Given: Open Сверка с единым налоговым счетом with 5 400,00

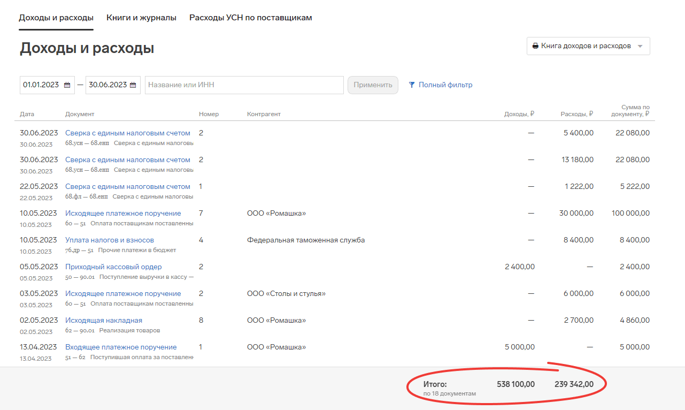Looking at the screenshot, I should click(x=128, y=133).
